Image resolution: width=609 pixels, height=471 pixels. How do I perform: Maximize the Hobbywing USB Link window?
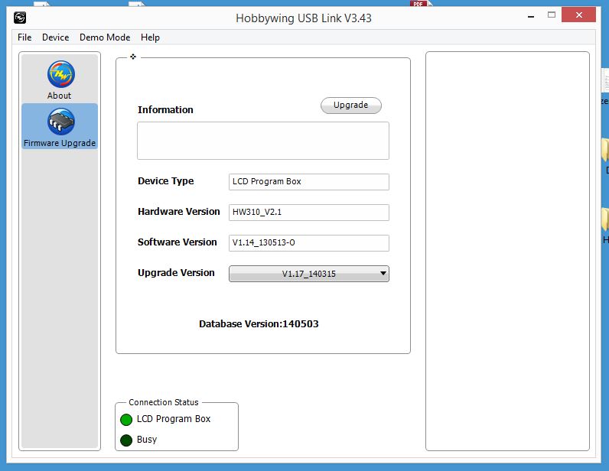(552, 15)
